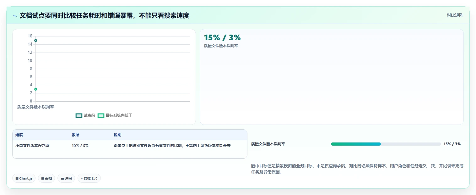Click the 数据卡片 chip sparkle icon
This screenshot has height=195, width=476.
(82, 178)
